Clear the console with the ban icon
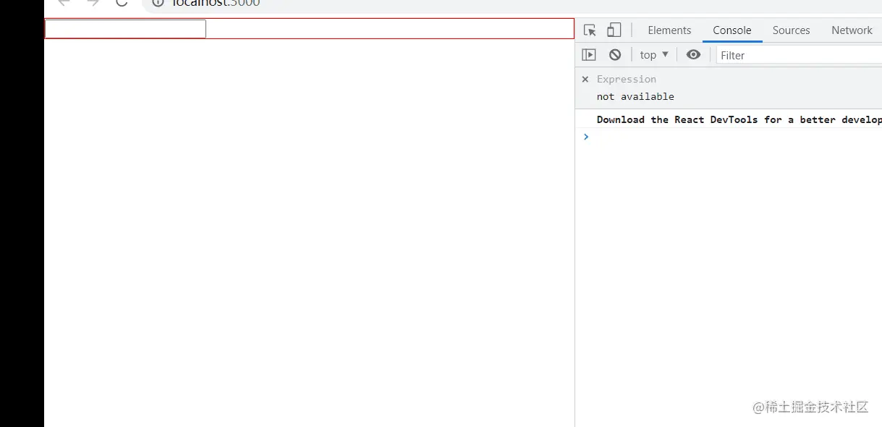The image size is (882, 427). pos(615,55)
